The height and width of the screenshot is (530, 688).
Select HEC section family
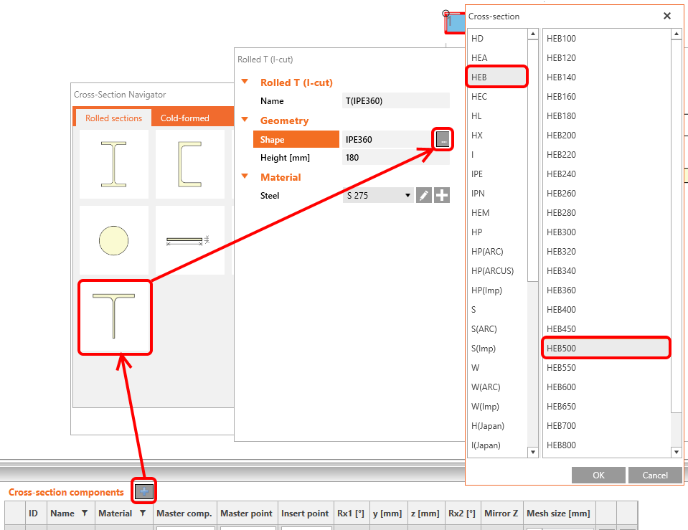point(497,97)
